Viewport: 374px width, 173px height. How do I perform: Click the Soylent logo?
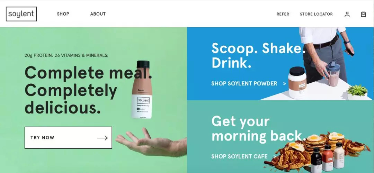21,14
